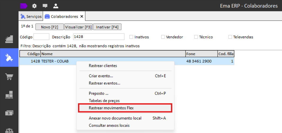The width and height of the screenshot is (282, 133).
Task: Close the Colaboradores tab
Action: pyautogui.click(x=82, y=16)
